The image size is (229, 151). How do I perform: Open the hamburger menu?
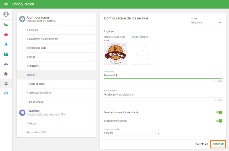pos(6,4)
